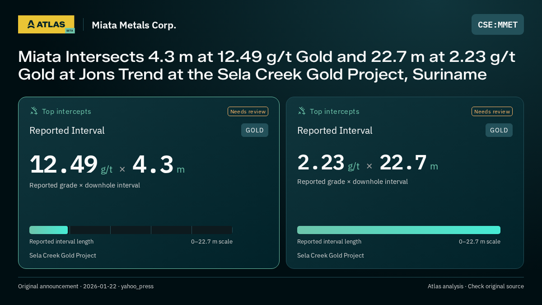
Task: Click the headline about Jons Trend intercepts
Action: (x=267, y=65)
